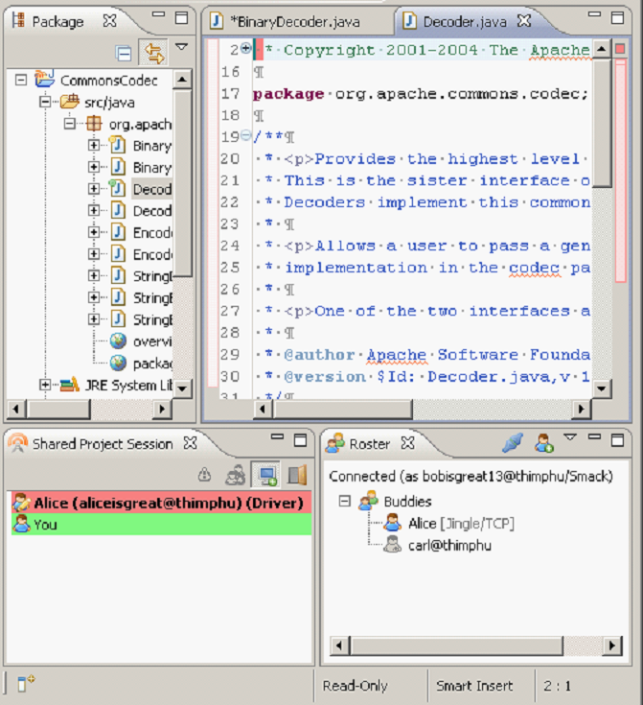Click the src/java folder icon
The image size is (643, 705).
(x=70, y=102)
